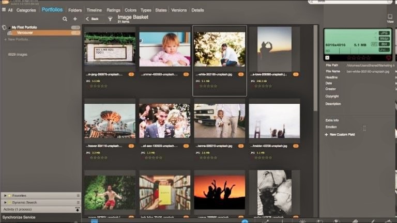Viewport: 397px width, 223px height.
Task: Click the thumbnail grid vertical scrollbar
Action: pos(315,68)
